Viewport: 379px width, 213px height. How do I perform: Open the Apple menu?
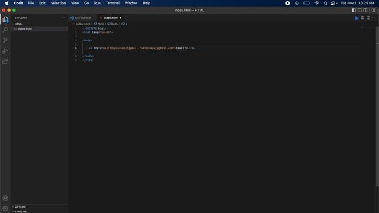tap(7, 3)
